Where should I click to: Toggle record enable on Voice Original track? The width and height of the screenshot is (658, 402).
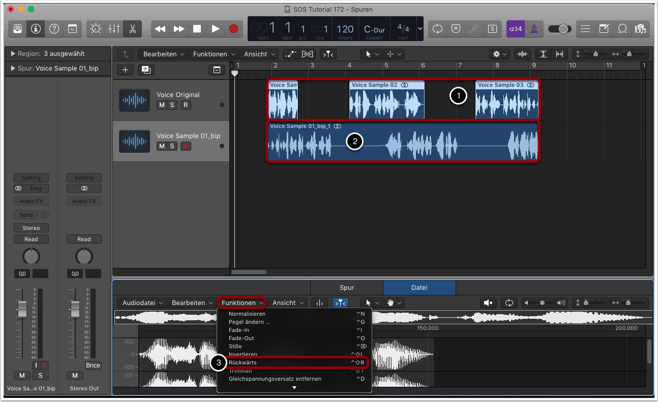pyautogui.click(x=186, y=105)
